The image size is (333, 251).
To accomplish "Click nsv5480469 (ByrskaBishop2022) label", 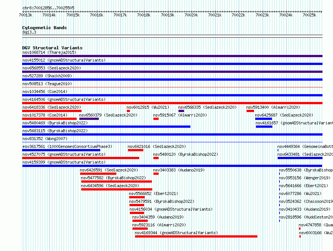I will point(55,123).
